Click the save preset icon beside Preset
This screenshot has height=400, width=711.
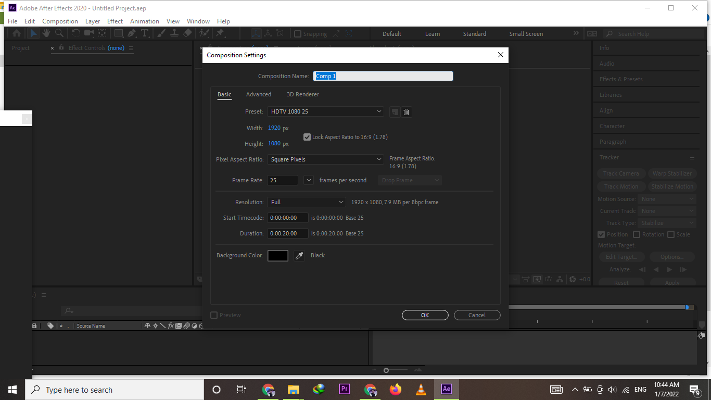395,112
